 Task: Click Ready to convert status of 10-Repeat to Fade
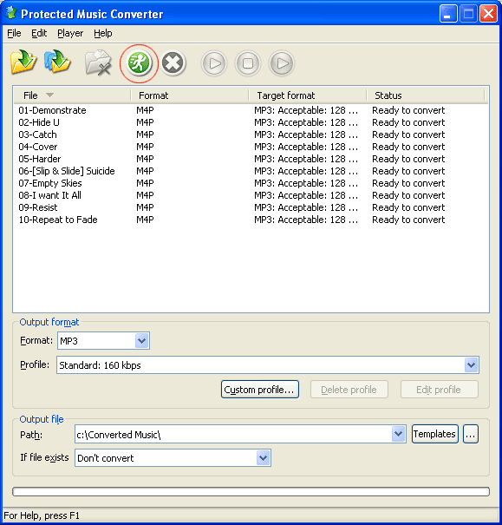tap(408, 220)
